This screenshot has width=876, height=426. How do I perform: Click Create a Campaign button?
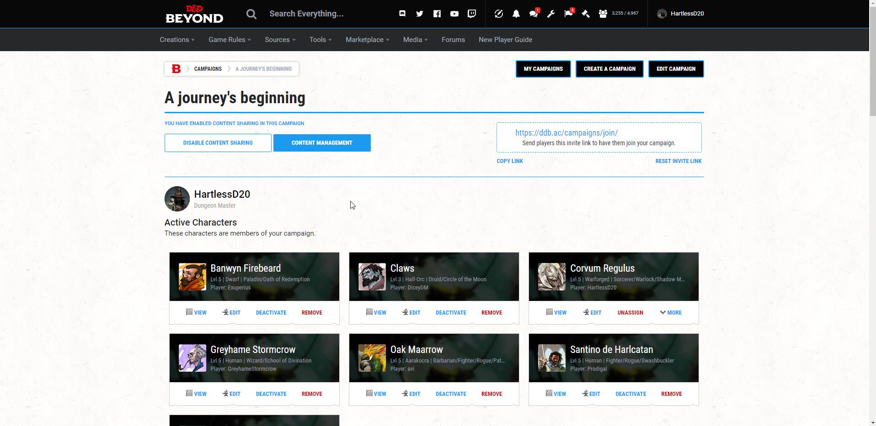pos(609,69)
